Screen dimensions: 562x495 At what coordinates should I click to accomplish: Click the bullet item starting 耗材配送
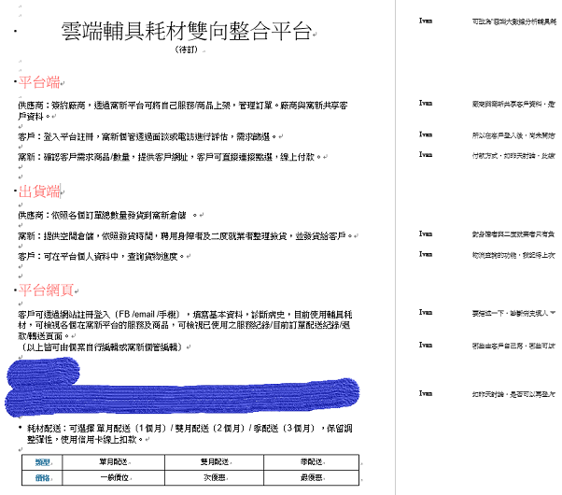click(190, 433)
